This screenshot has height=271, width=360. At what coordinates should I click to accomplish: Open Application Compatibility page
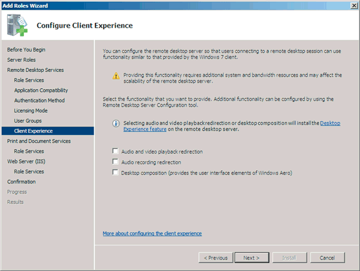click(41, 91)
